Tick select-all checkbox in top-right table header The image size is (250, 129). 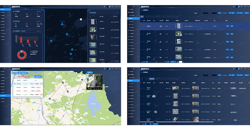[141, 20]
